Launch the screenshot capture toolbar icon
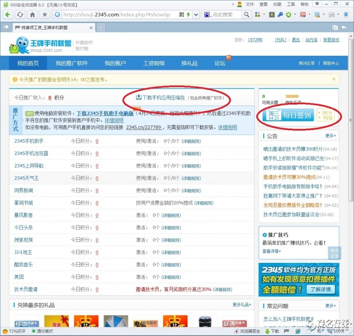The height and width of the screenshot is (336, 354). pyautogui.click(x=316, y=14)
